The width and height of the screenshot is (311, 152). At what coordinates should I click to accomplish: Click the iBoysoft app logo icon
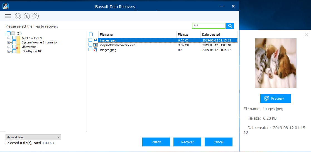6,6
